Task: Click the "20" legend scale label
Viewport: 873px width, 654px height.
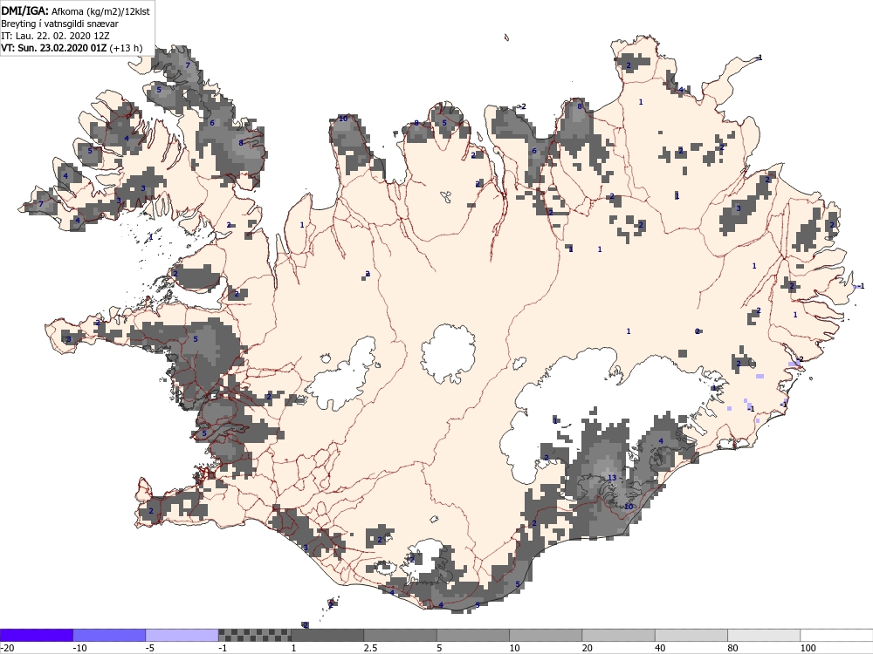Action: (x=588, y=648)
